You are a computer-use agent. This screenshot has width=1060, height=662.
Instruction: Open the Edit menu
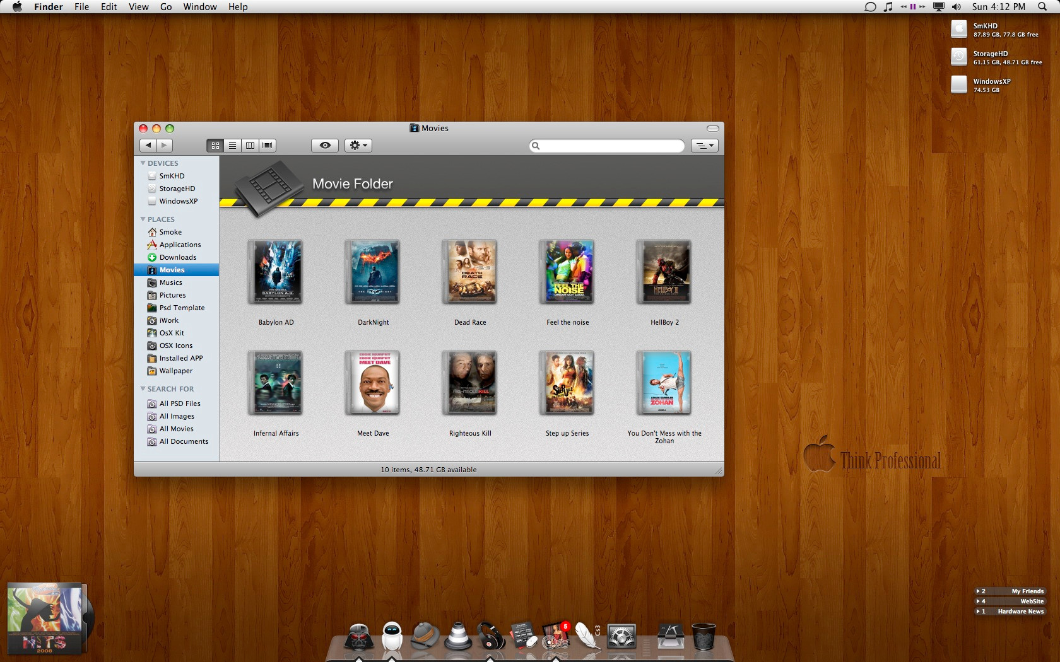(x=109, y=7)
